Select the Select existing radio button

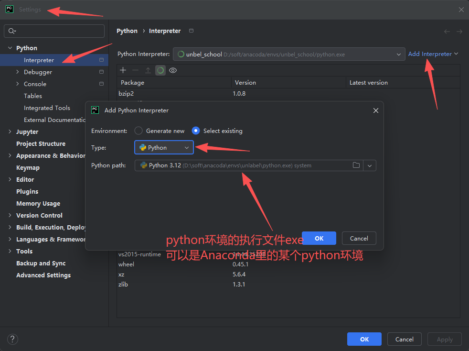(x=196, y=131)
